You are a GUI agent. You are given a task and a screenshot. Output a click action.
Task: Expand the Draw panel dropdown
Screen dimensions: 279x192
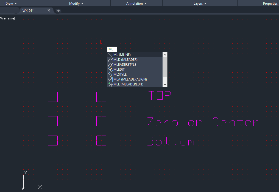[11, 4]
